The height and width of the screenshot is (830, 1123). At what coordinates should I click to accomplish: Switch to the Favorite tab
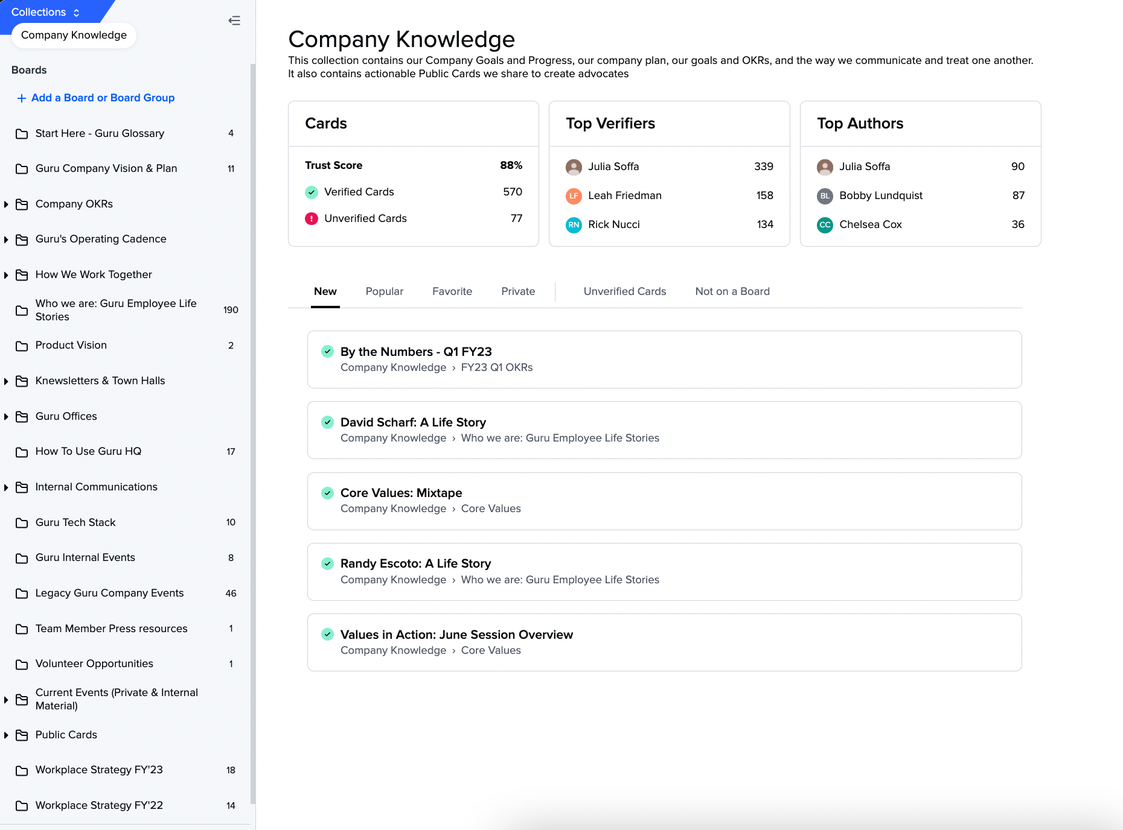[x=452, y=291]
